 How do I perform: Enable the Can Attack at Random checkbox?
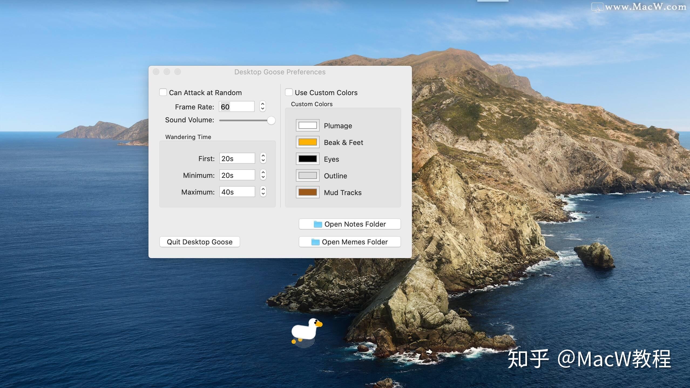pyautogui.click(x=163, y=92)
